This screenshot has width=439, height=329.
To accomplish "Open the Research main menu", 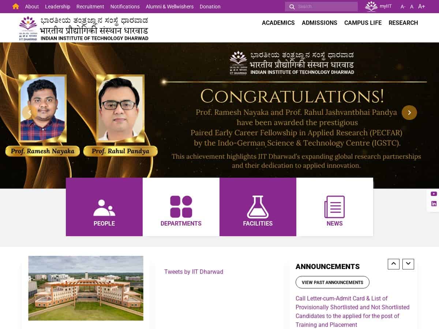I will [x=403, y=23].
